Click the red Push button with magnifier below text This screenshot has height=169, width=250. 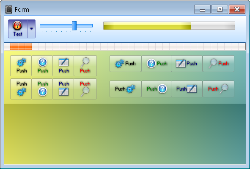coord(85,89)
